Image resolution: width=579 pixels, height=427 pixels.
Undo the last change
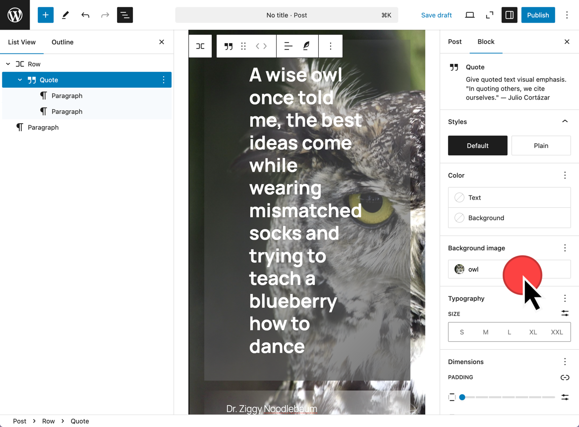point(85,15)
